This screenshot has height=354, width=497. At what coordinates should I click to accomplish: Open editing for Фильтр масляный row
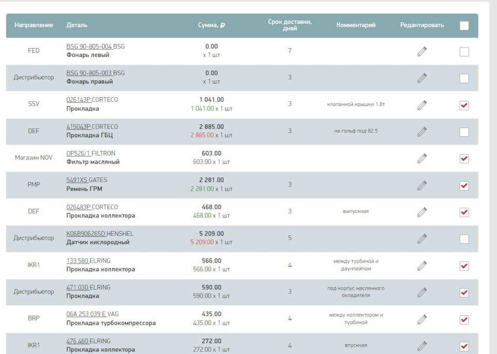[421, 158]
